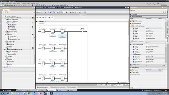The height and width of the screenshot is (95, 169).
Task: Click the Save project button
Action: [x=9, y=5]
